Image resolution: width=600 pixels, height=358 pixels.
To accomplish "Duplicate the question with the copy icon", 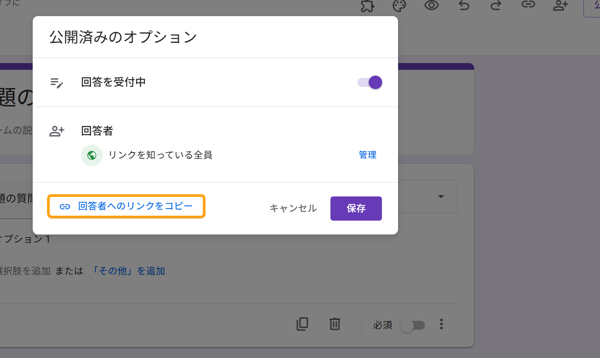I will (x=302, y=324).
